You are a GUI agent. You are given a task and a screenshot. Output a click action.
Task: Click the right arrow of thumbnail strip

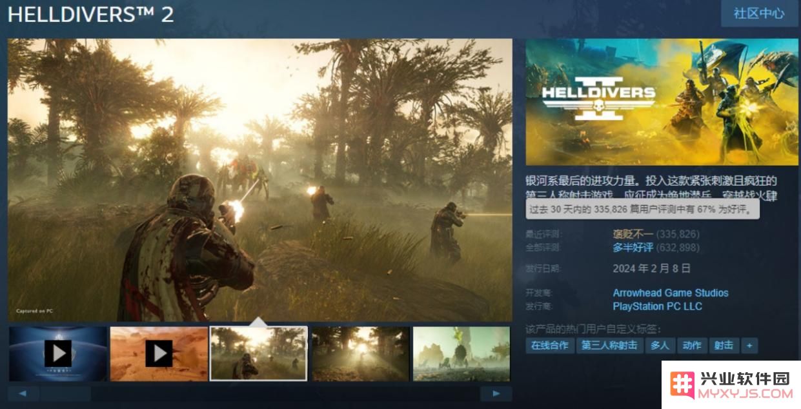click(496, 394)
